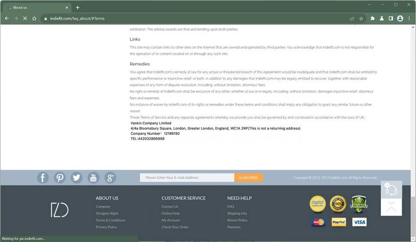Click the PayPal Verified badge
416x242 pixels.
click(318, 204)
